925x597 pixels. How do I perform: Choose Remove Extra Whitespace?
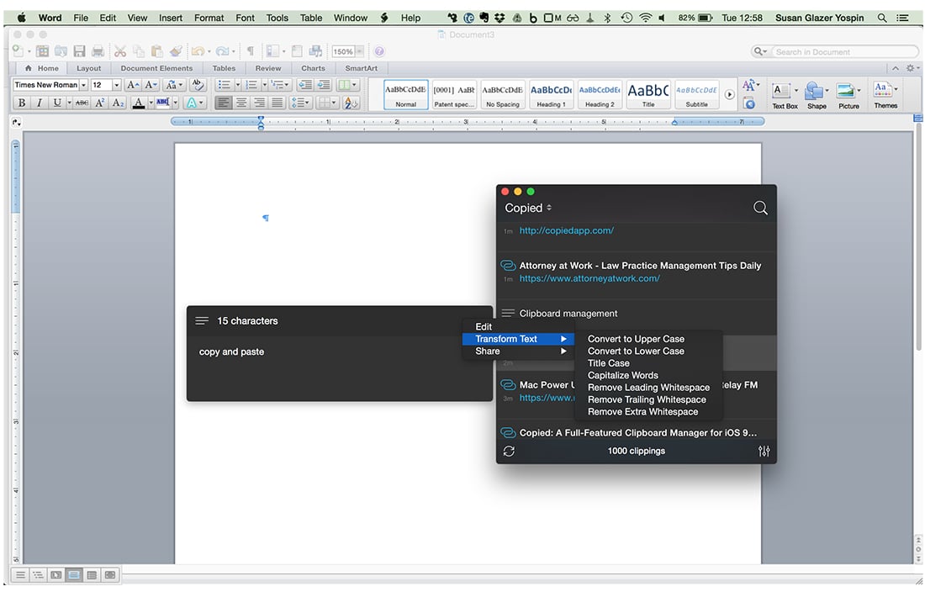[x=642, y=412]
